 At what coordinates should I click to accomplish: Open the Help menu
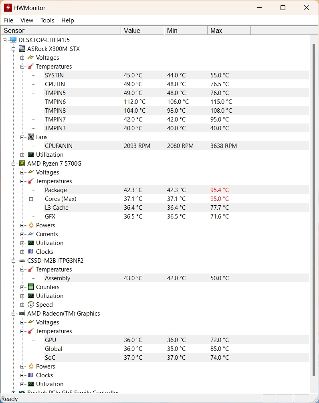coord(68,20)
